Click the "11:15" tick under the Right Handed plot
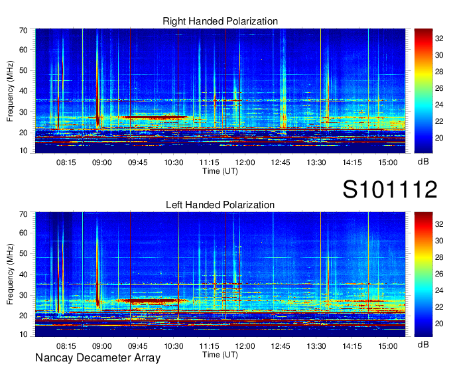 click(209, 162)
